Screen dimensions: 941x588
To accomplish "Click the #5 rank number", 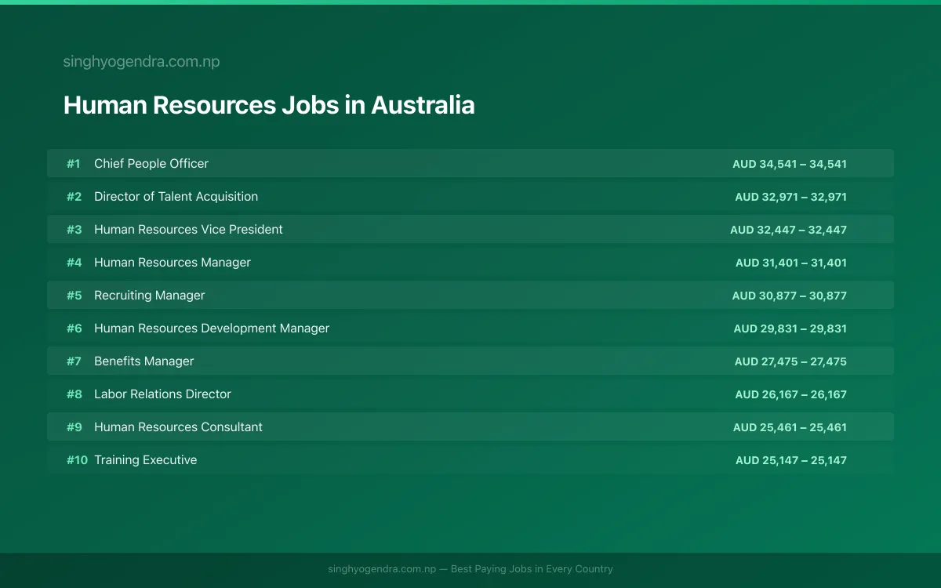I will point(74,296).
